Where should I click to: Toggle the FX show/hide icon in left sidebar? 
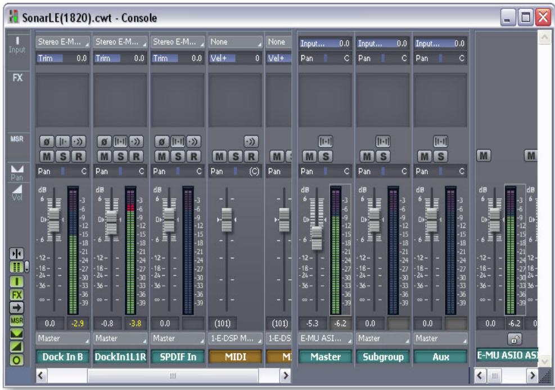click(17, 294)
